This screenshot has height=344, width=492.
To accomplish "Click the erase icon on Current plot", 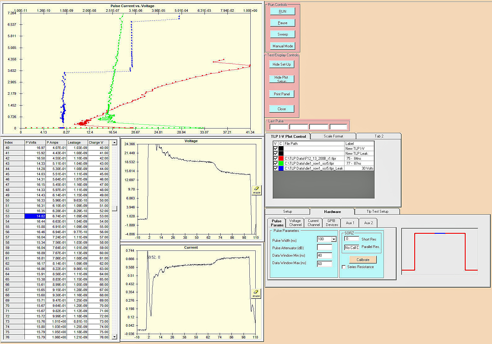I will point(256,293).
